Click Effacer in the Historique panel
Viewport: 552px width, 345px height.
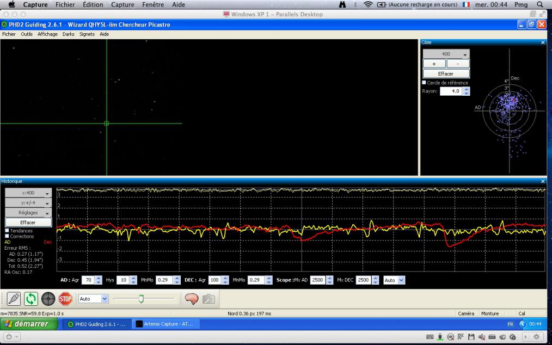[x=28, y=223]
